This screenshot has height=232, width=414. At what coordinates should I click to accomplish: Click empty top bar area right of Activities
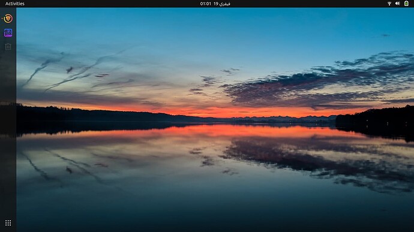pos(106,4)
